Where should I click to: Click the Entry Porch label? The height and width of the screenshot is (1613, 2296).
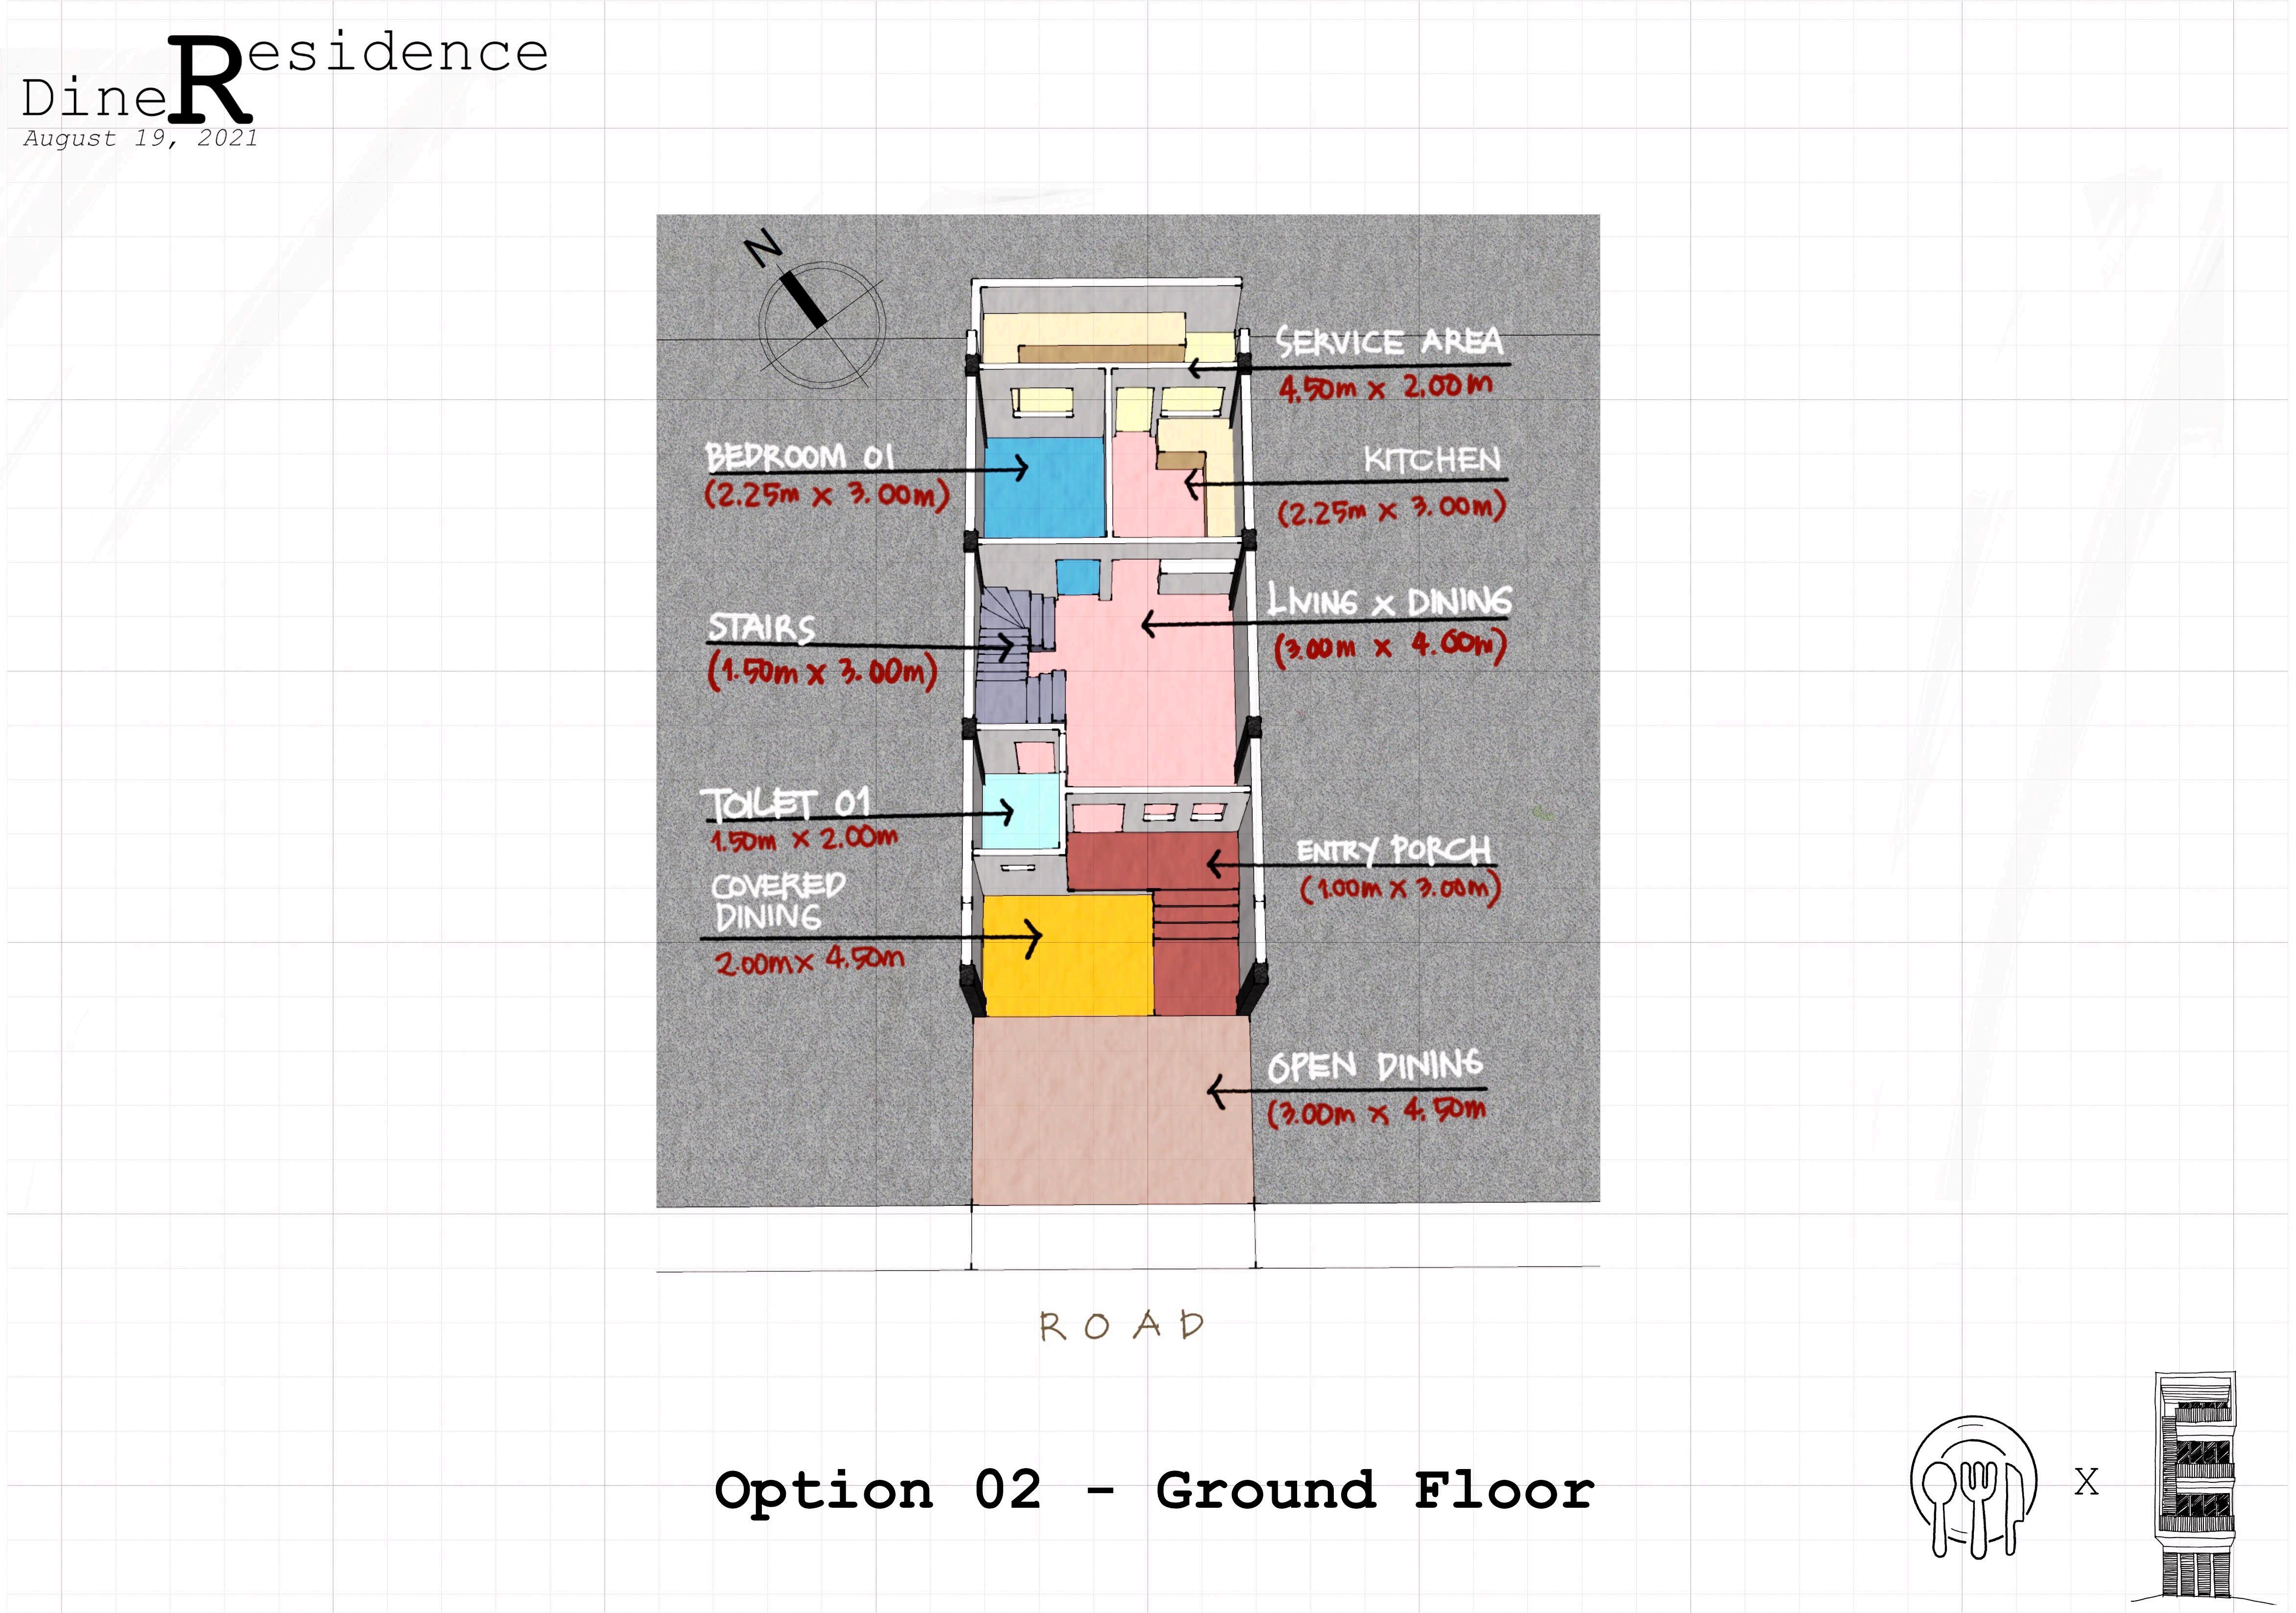click(1393, 850)
